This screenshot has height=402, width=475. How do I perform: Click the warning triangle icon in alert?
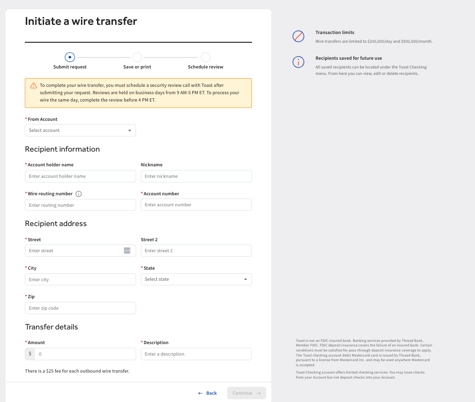pos(34,85)
